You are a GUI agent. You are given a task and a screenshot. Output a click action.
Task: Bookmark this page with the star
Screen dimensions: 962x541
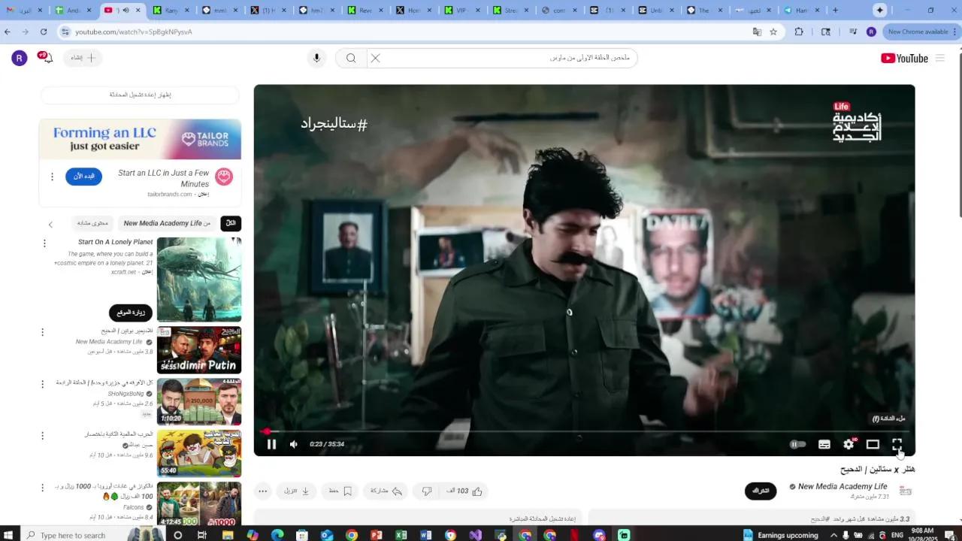(773, 32)
